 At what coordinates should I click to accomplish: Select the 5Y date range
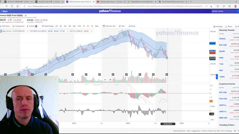[92, 26]
